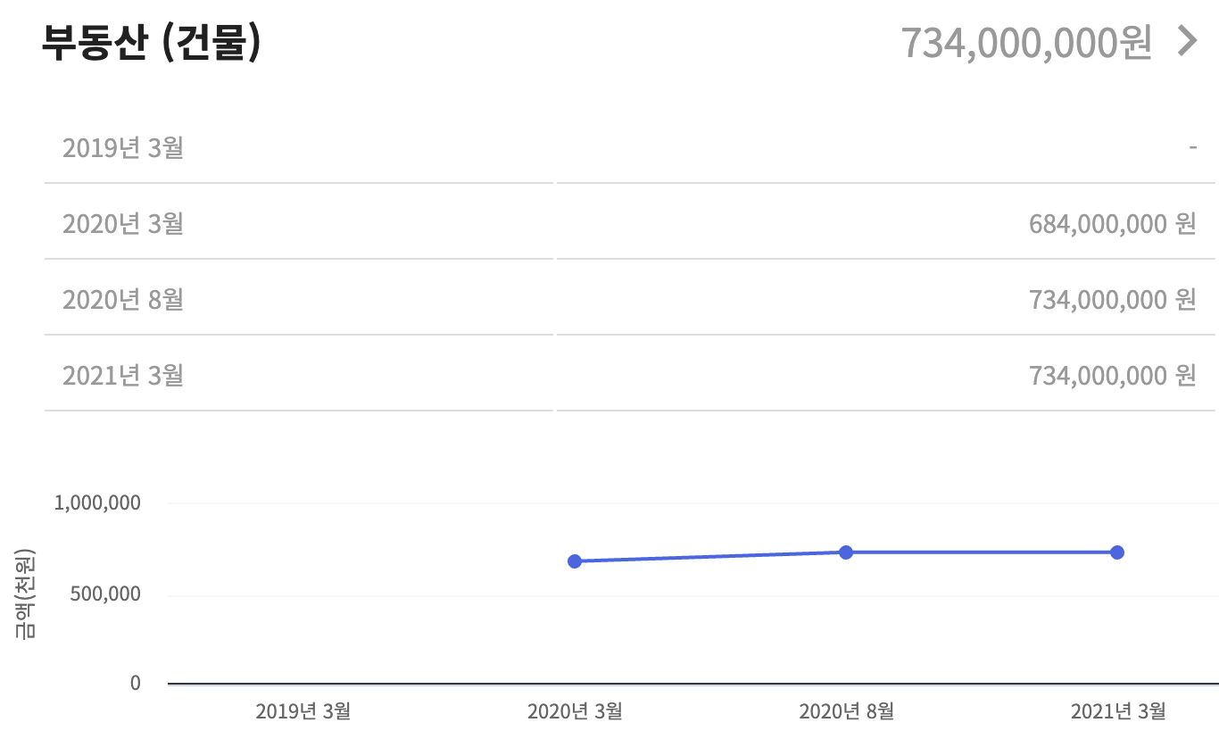
Task: Click the 부동산 (건물) heading
Action: coord(151,42)
